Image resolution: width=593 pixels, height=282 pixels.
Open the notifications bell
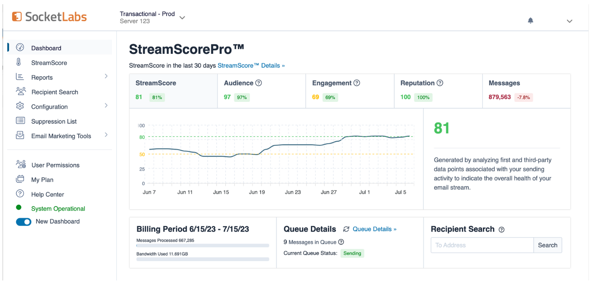click(530, 20)
